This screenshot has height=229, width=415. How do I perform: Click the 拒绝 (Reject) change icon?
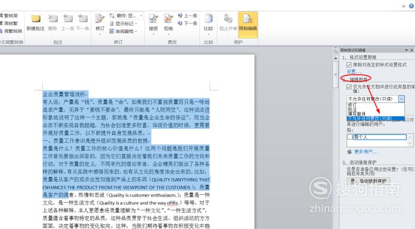point(168,23)
